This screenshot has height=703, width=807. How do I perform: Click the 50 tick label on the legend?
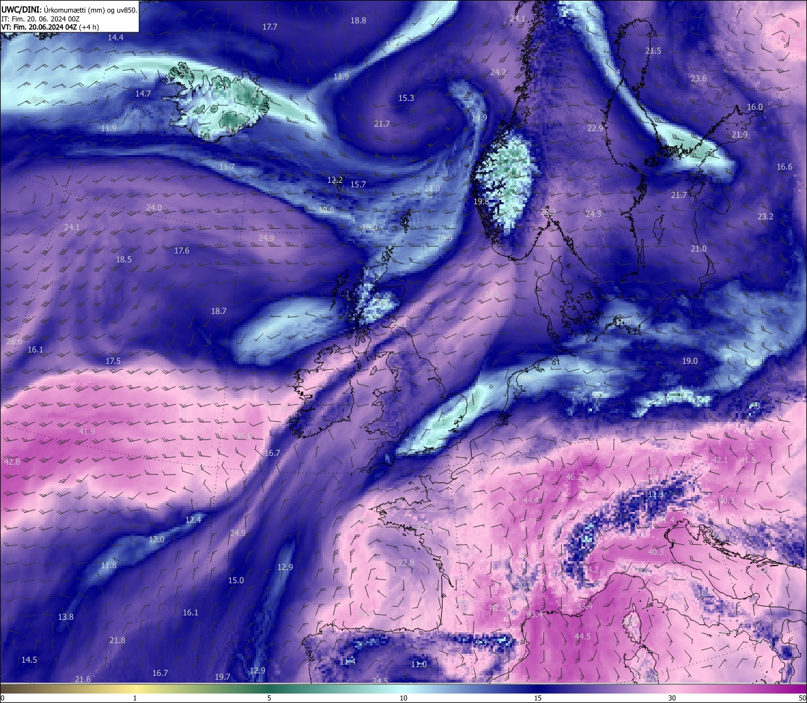click(x=802, y=698)
